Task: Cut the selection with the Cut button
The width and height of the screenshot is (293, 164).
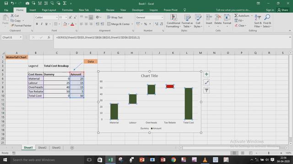Action: pos(15,15)
